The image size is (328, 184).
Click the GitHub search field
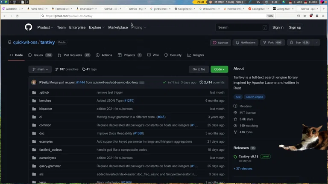click(239, 27)
